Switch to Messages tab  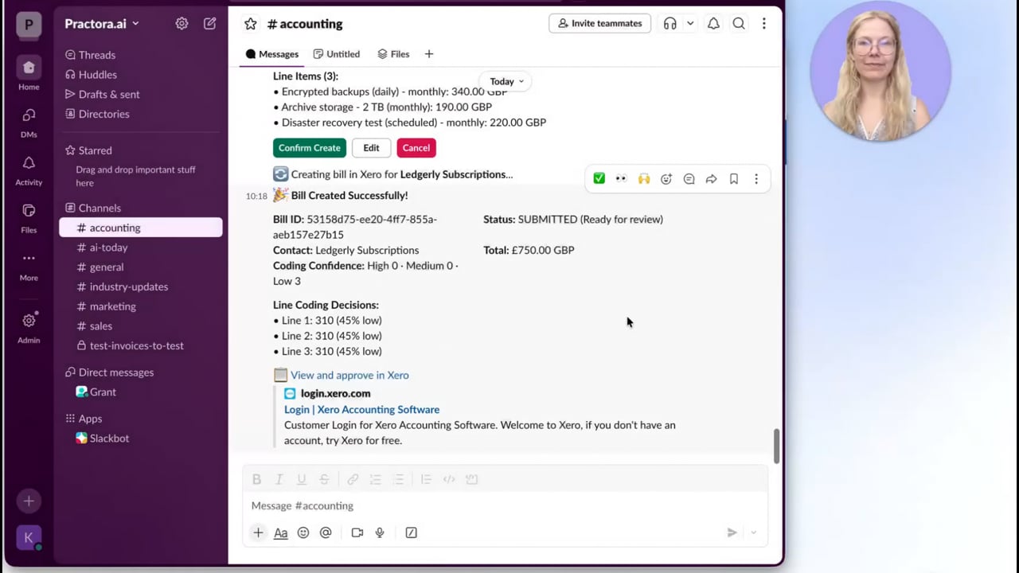tap(272, 54)
